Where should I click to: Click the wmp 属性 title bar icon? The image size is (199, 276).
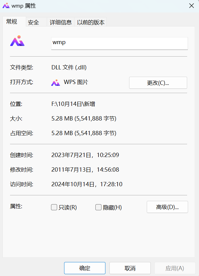click(6, 5)
